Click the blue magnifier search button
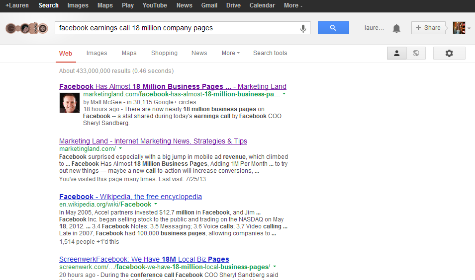475x280 pixels. point(333,28)
